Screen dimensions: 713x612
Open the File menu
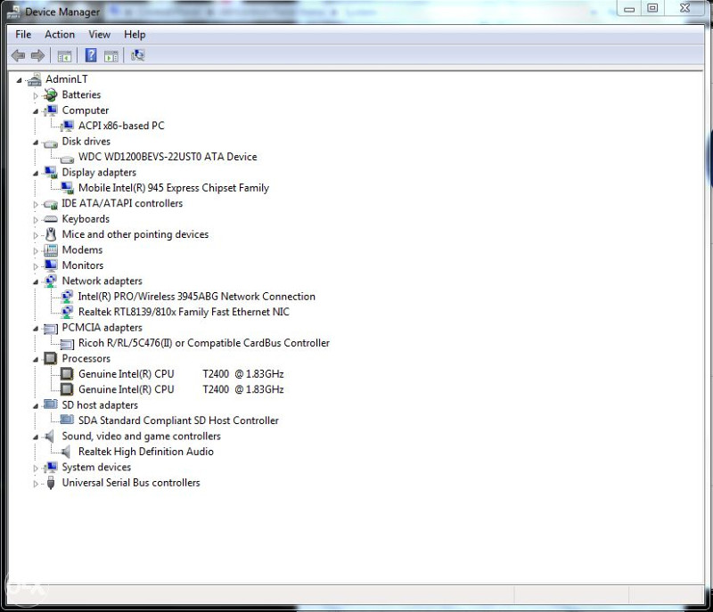pos(23,35)
